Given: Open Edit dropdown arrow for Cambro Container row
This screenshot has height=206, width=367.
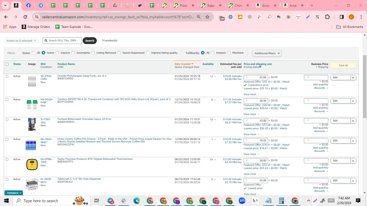Looking at the screenshot, I should pos(353,101).
